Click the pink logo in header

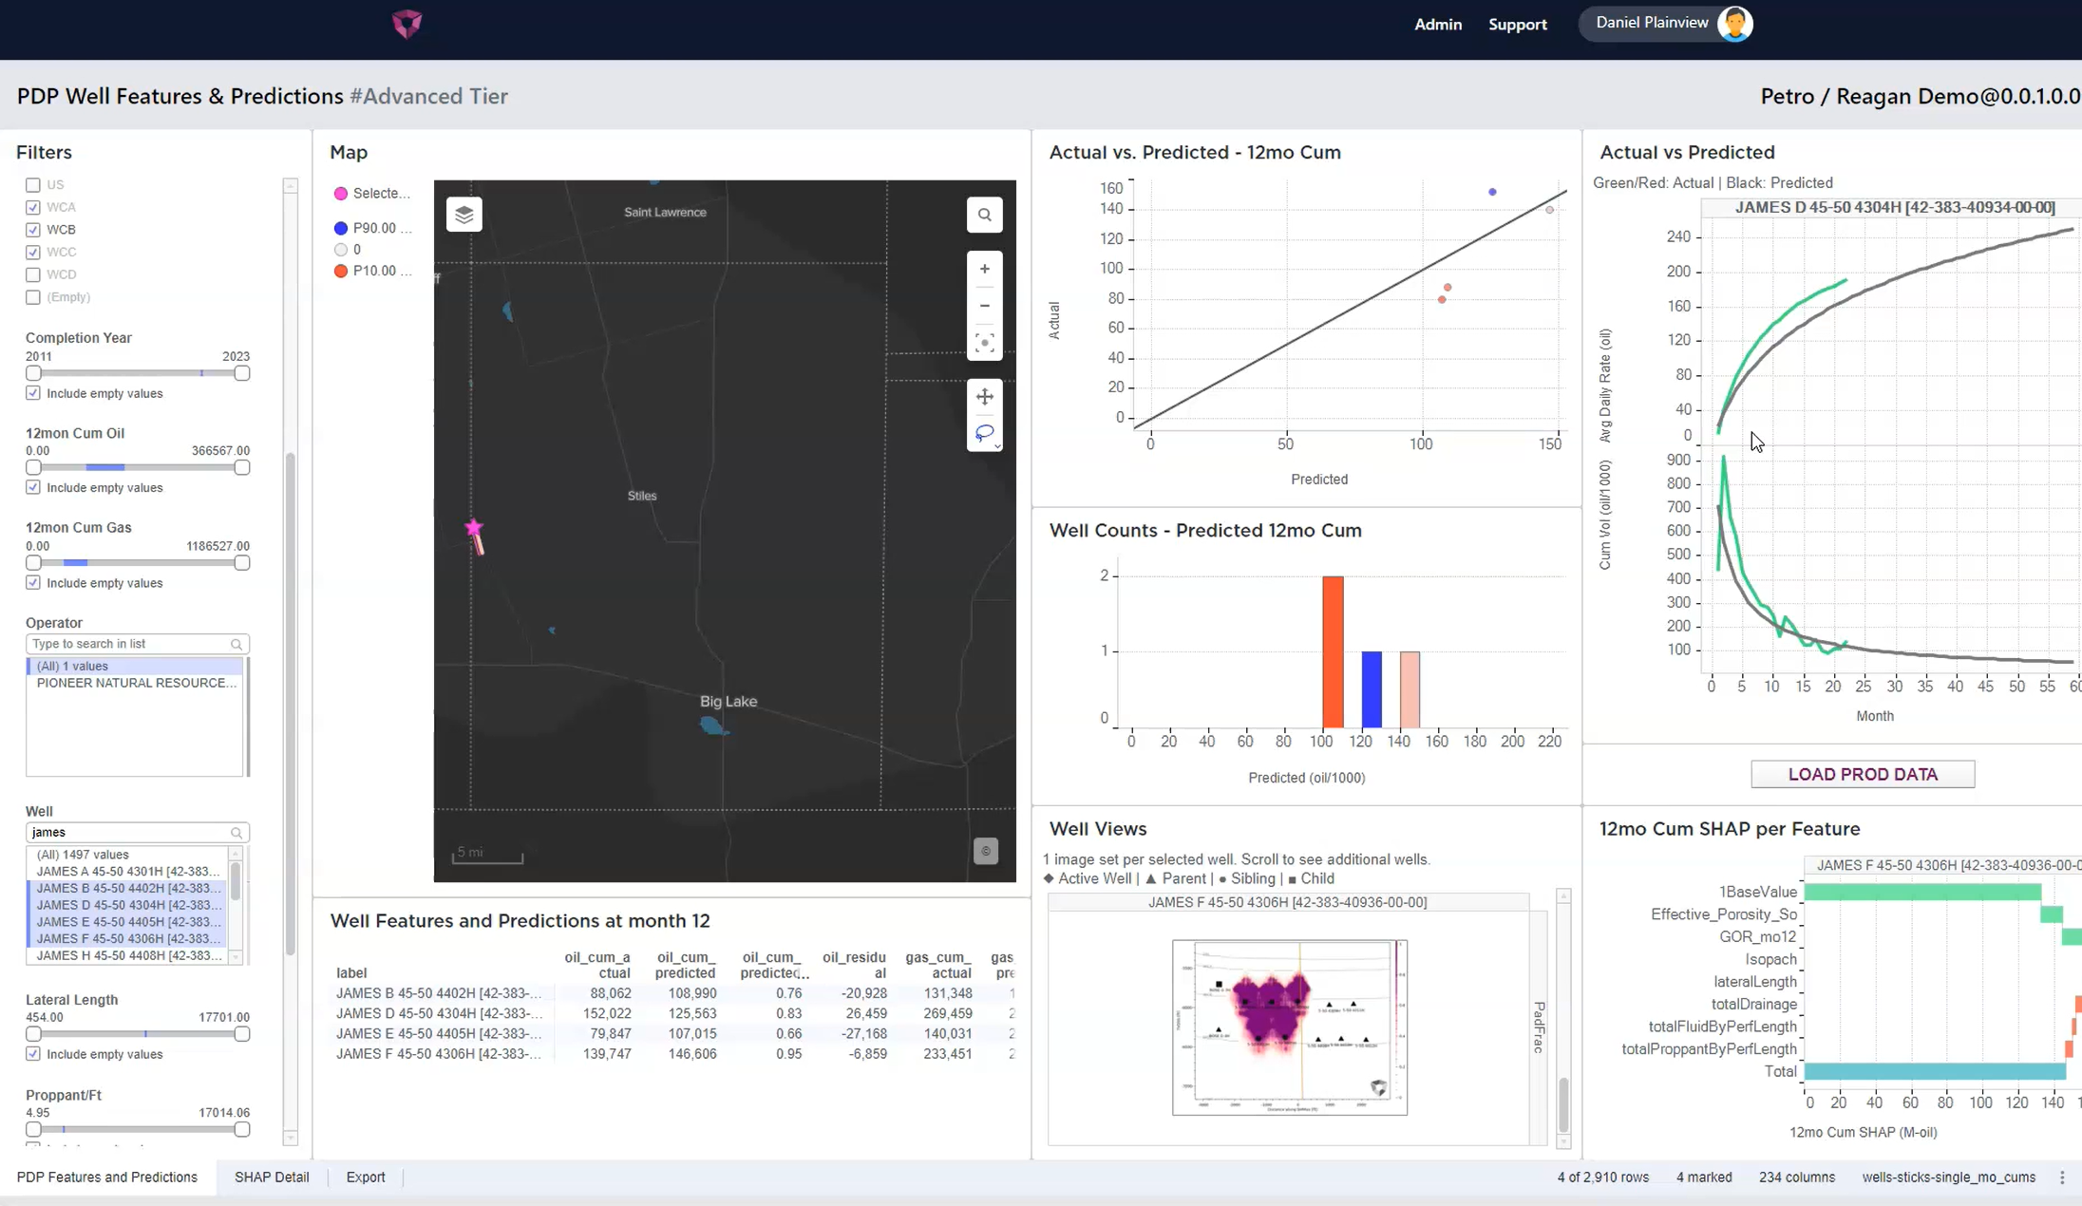coord(407,24)
